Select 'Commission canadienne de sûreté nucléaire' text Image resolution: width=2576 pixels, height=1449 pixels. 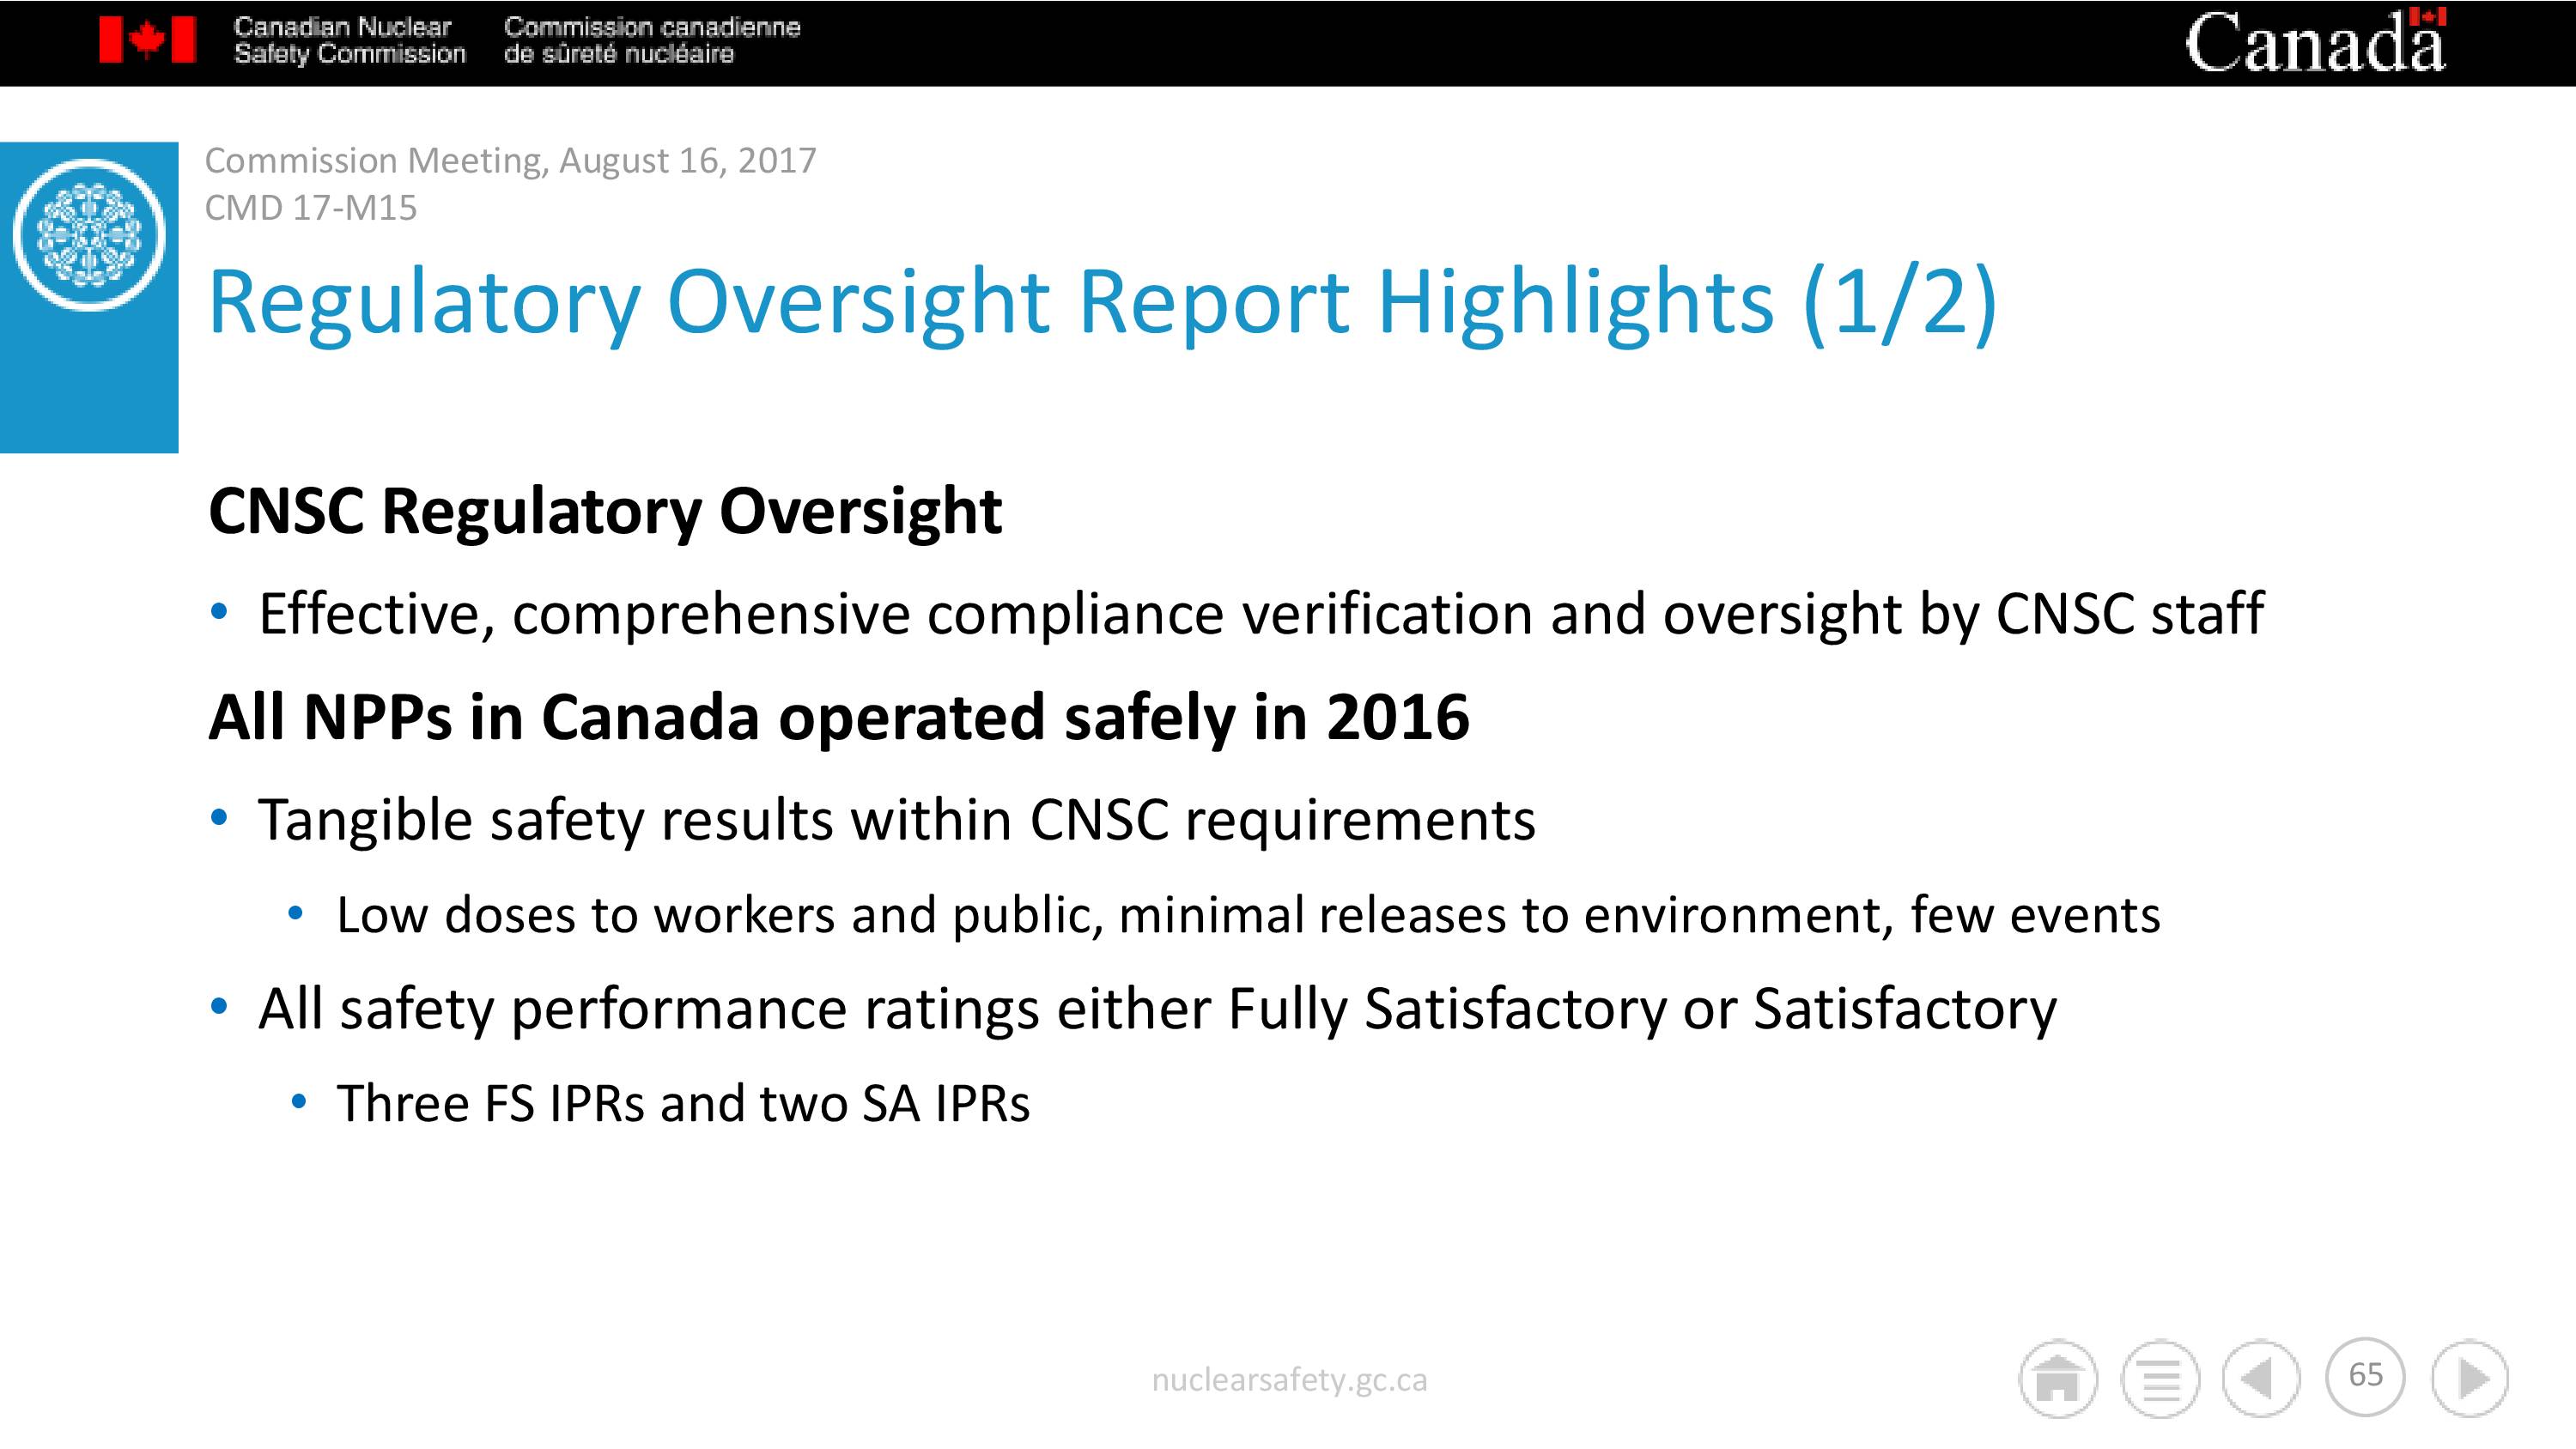tap(652, 40)
